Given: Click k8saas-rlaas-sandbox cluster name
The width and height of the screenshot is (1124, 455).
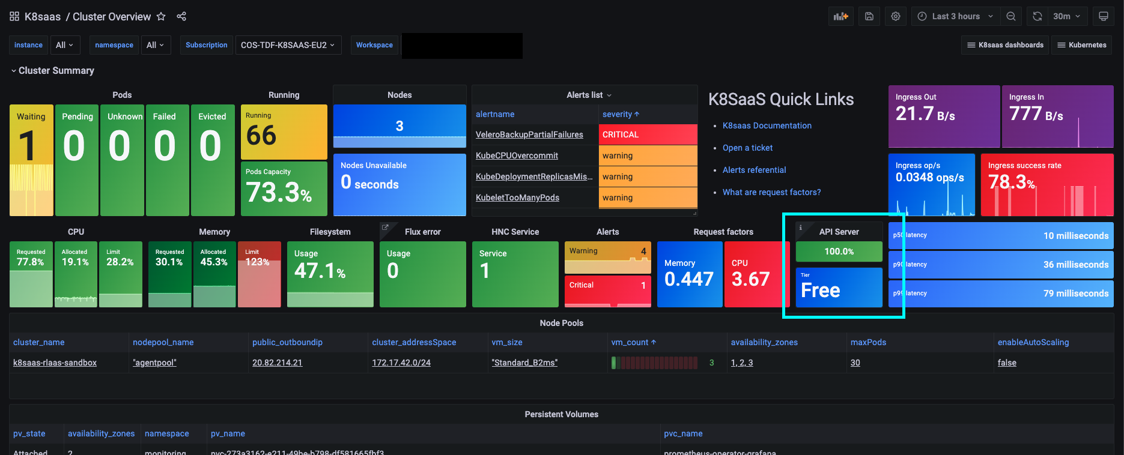Looking at the screenshot, I should pyautogui.click(x=55, y=363).
